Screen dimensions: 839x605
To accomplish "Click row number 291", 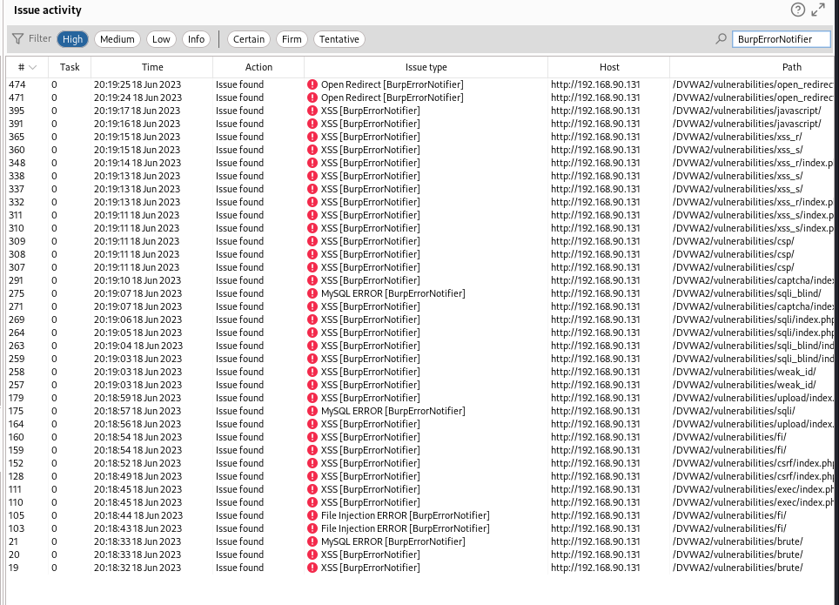I will (x=16, y=280).
